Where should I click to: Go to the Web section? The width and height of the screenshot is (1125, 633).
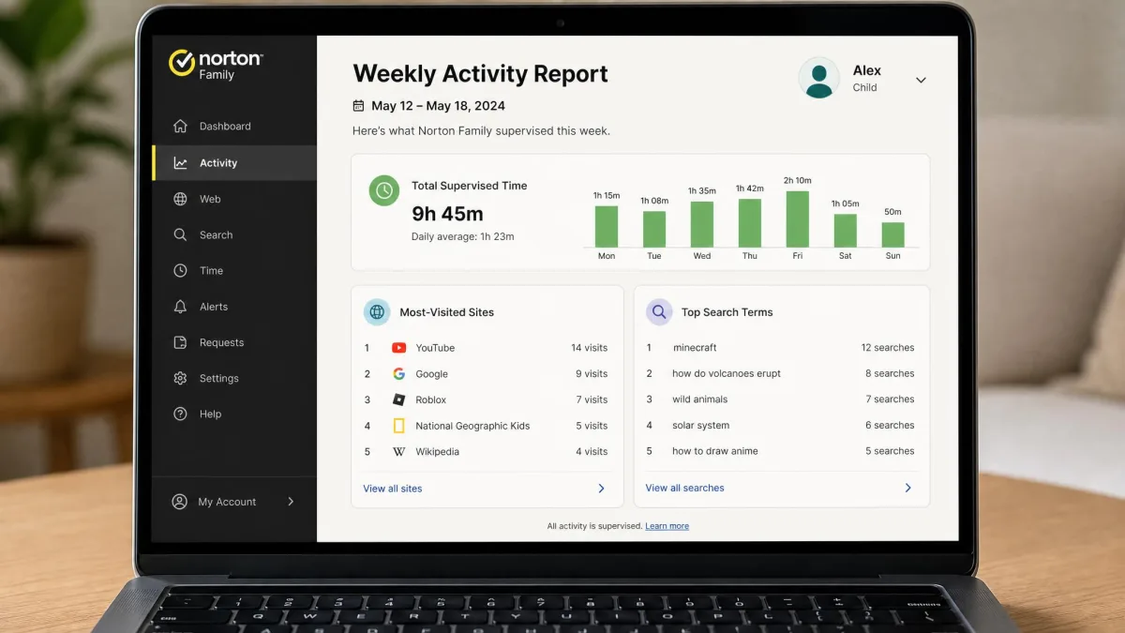click(234, 199)
